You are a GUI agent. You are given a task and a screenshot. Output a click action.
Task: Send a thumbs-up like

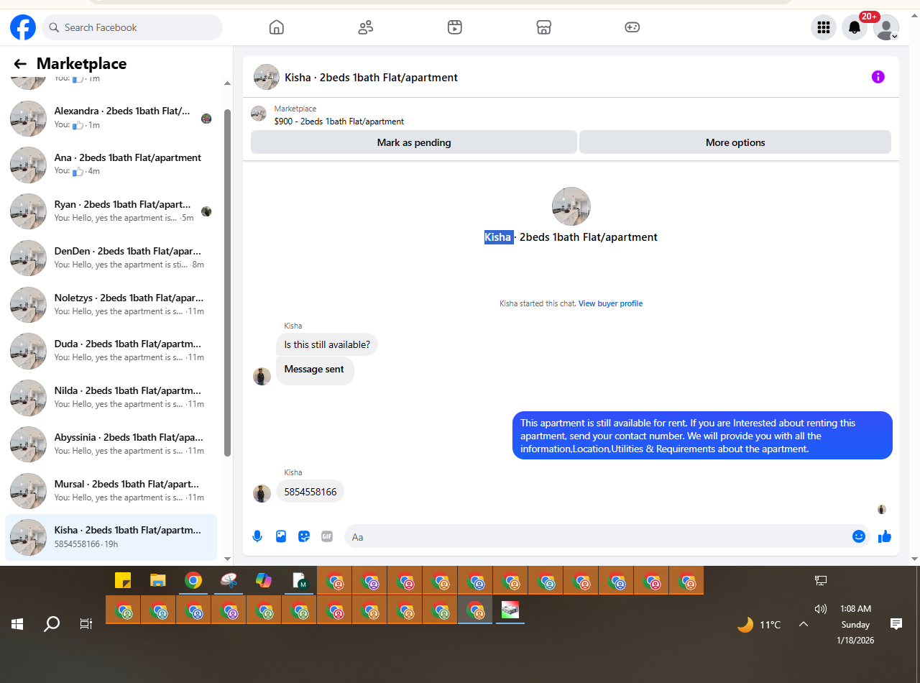885,536
